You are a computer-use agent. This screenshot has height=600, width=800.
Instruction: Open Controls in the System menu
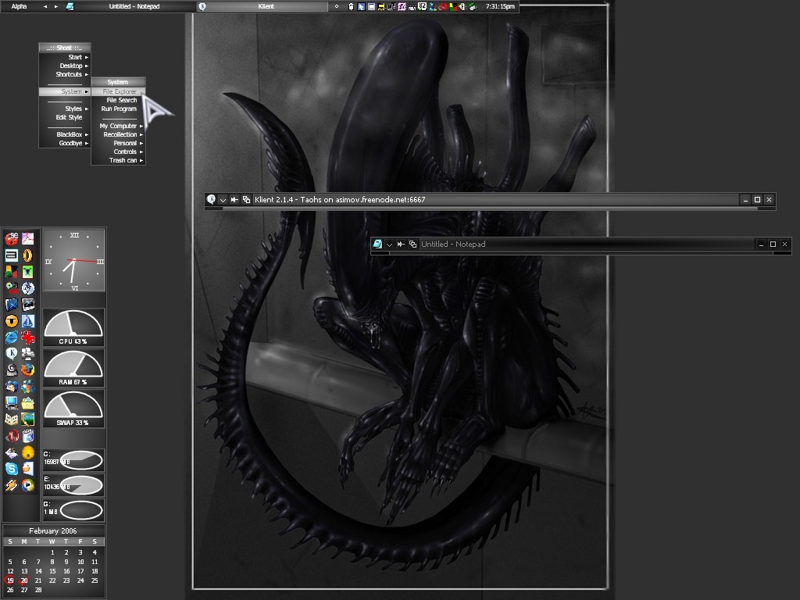click(119, 152)
